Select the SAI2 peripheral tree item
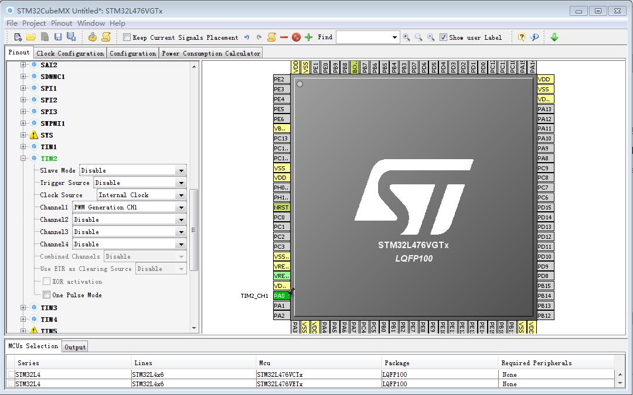The width and height of the screenshot is (633, 395). point(49,65)
